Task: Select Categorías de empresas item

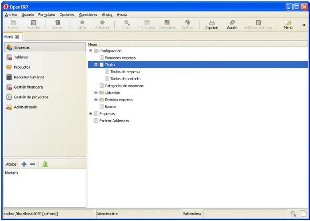Action: click(124, 86)
